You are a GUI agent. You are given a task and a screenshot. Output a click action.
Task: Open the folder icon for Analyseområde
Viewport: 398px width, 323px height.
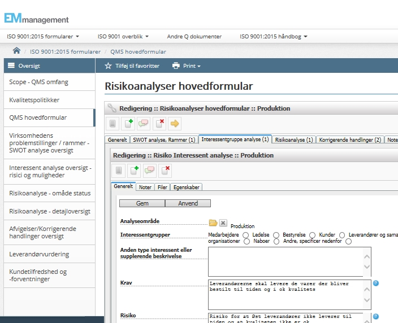(x=213, y=222)
